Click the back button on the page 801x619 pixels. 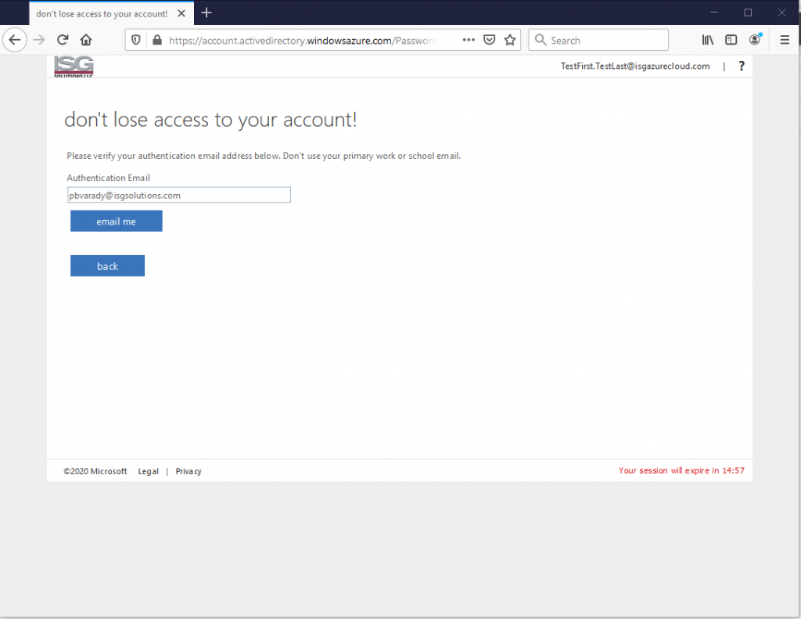tap(107, 266)
